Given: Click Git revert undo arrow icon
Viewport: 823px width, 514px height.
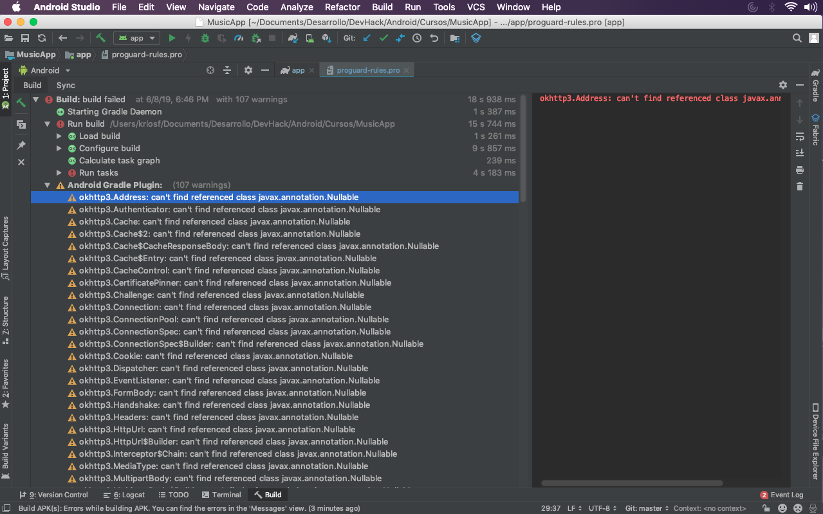Looking at the screenshot, I should (434, 39).
